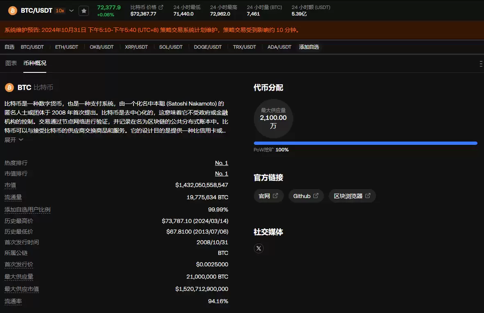Click the X social media icon
This screenshot has height=313, width=484.
258,248
